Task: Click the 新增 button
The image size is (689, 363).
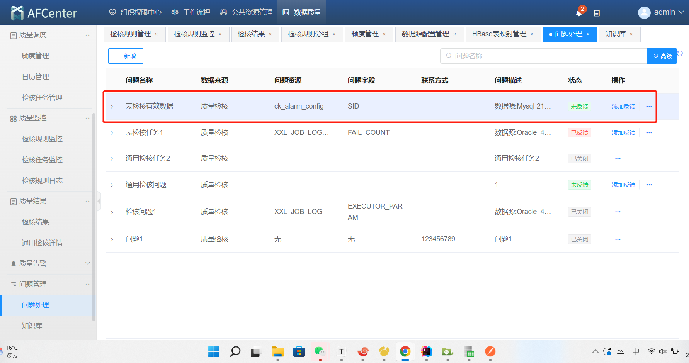Action: [x=126, y=56]
